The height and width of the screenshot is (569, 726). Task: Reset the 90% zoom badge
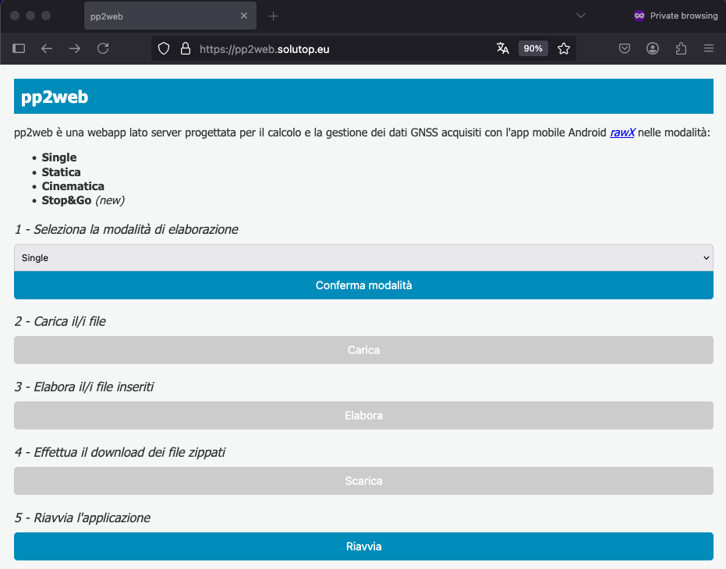[x=533, y=48]
